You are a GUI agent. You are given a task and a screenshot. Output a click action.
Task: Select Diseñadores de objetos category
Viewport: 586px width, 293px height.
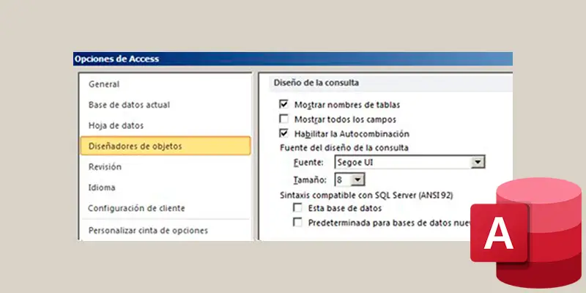point(166,146)
